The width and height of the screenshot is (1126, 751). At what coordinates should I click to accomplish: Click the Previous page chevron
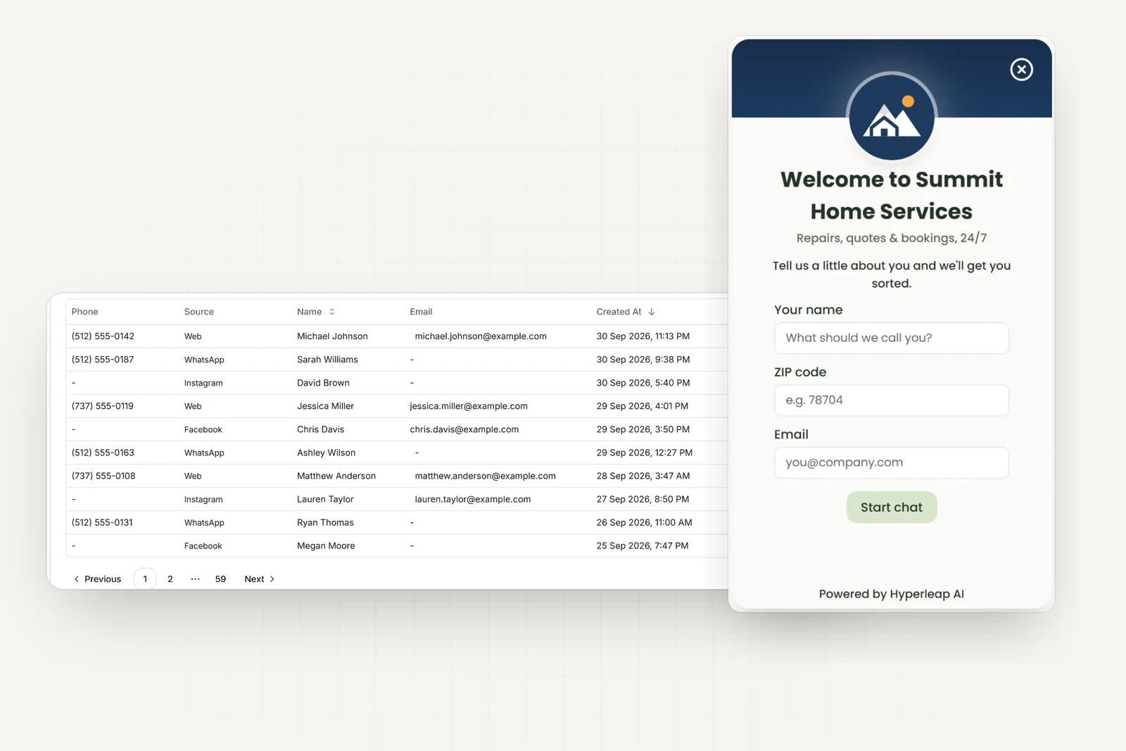pyautogui.click(x=76, y=579)
